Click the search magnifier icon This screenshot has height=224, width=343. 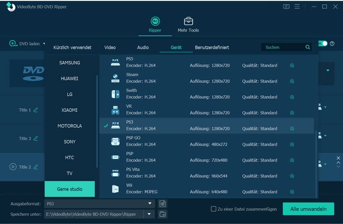pos(307,47)
